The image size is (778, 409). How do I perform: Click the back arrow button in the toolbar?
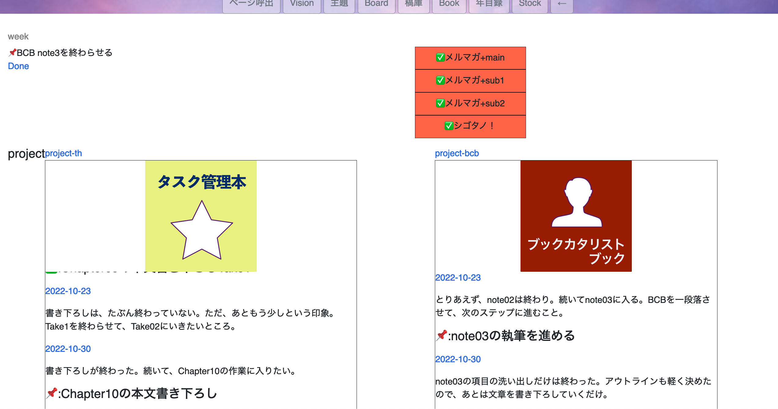point(561,4)
